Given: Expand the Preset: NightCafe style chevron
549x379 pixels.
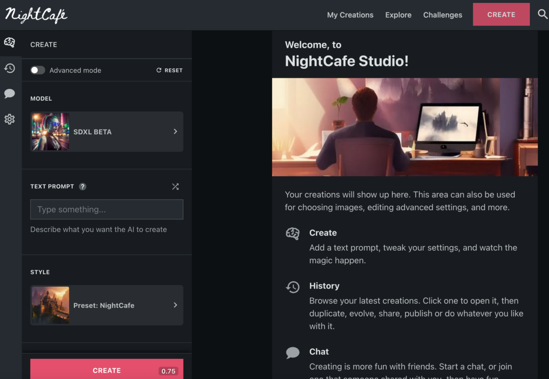Looking at the screenshot, I should [175, 305].
